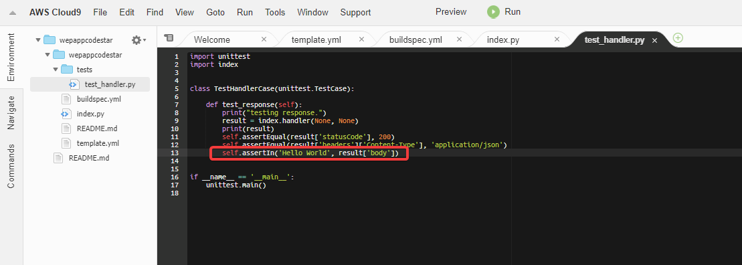
Task: Close the test_handler.py tab
Action: point(655,41)
